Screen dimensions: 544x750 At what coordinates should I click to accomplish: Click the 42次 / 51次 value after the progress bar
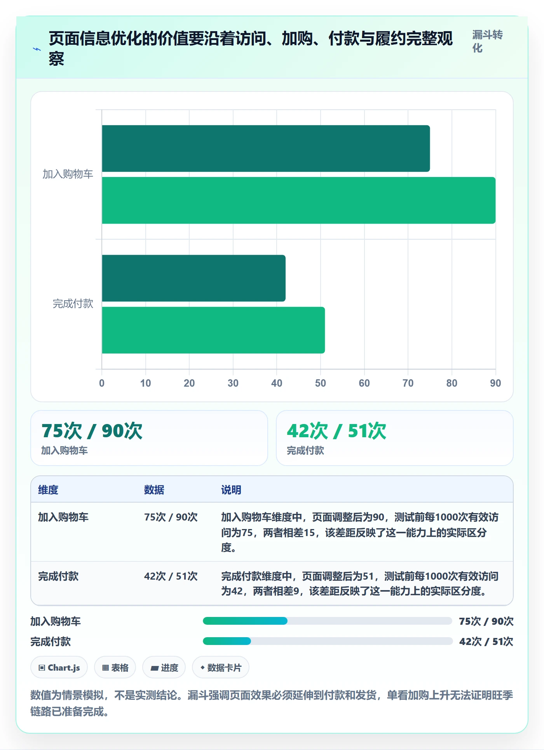point(486,641)
